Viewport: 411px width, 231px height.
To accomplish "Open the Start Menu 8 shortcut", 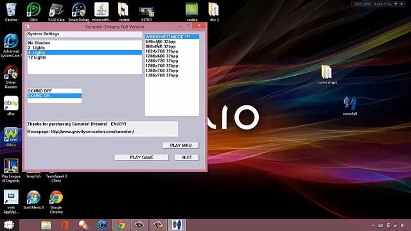I will tap(33, 200).
